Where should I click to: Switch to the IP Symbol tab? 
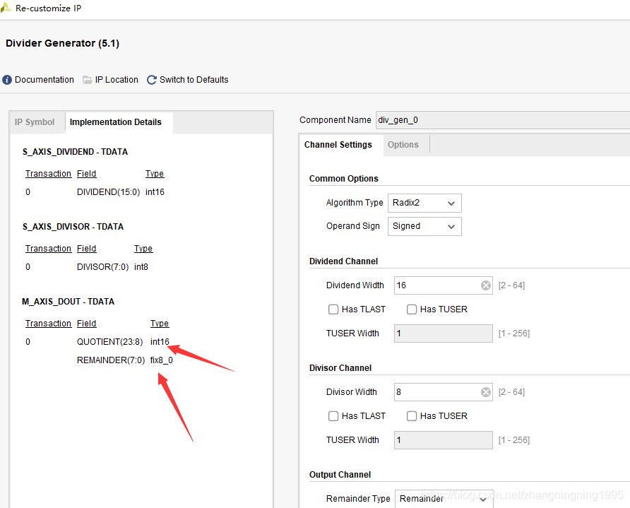click(35, 122)
